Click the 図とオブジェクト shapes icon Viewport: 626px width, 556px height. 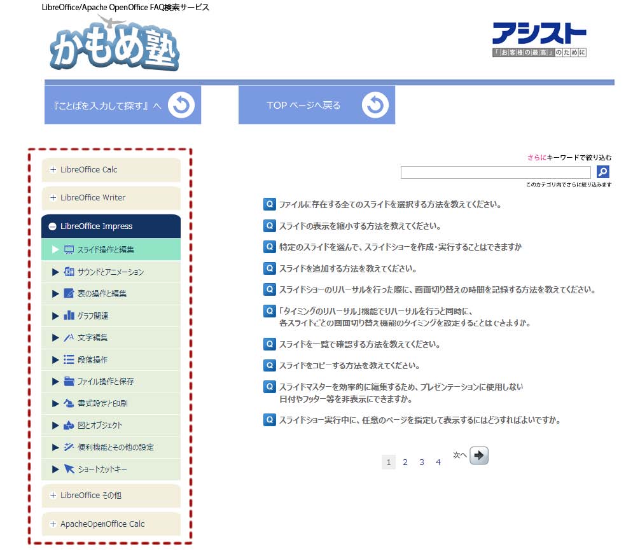coord(69,425)
